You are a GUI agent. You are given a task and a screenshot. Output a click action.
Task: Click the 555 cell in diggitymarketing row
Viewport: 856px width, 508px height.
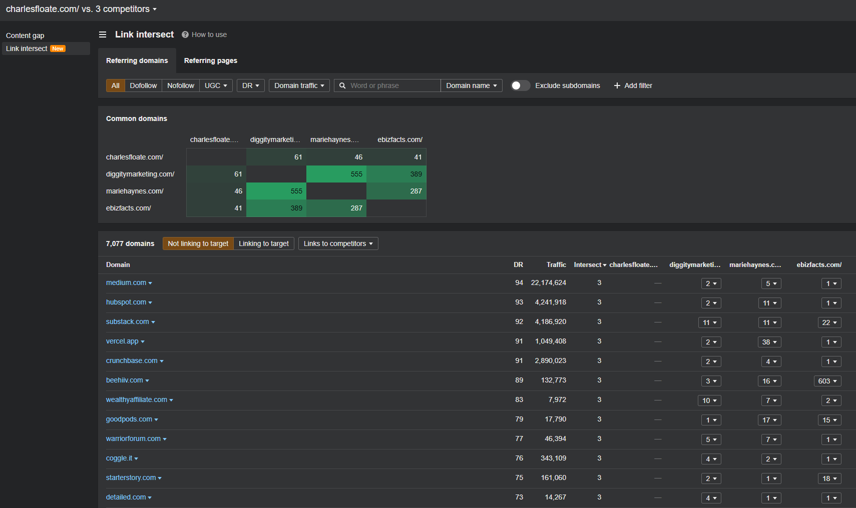pyautogui.click(x=336, y=174)
